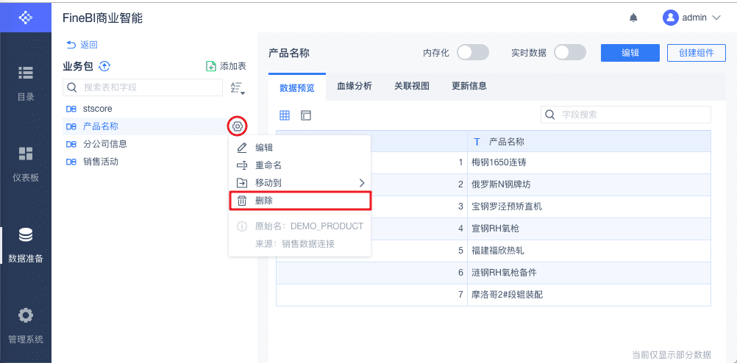Toggle the 内存化 switch
The width and height of the screenshot is (737, 363).
(473, 53)
